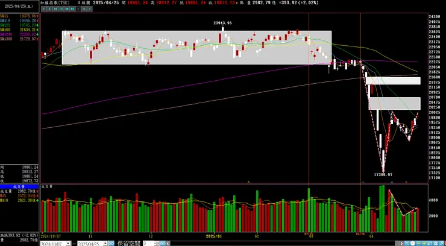Click the volume MA10 value row
The height and width of the screenshot is (246, 446).
[x=19, y=201]
